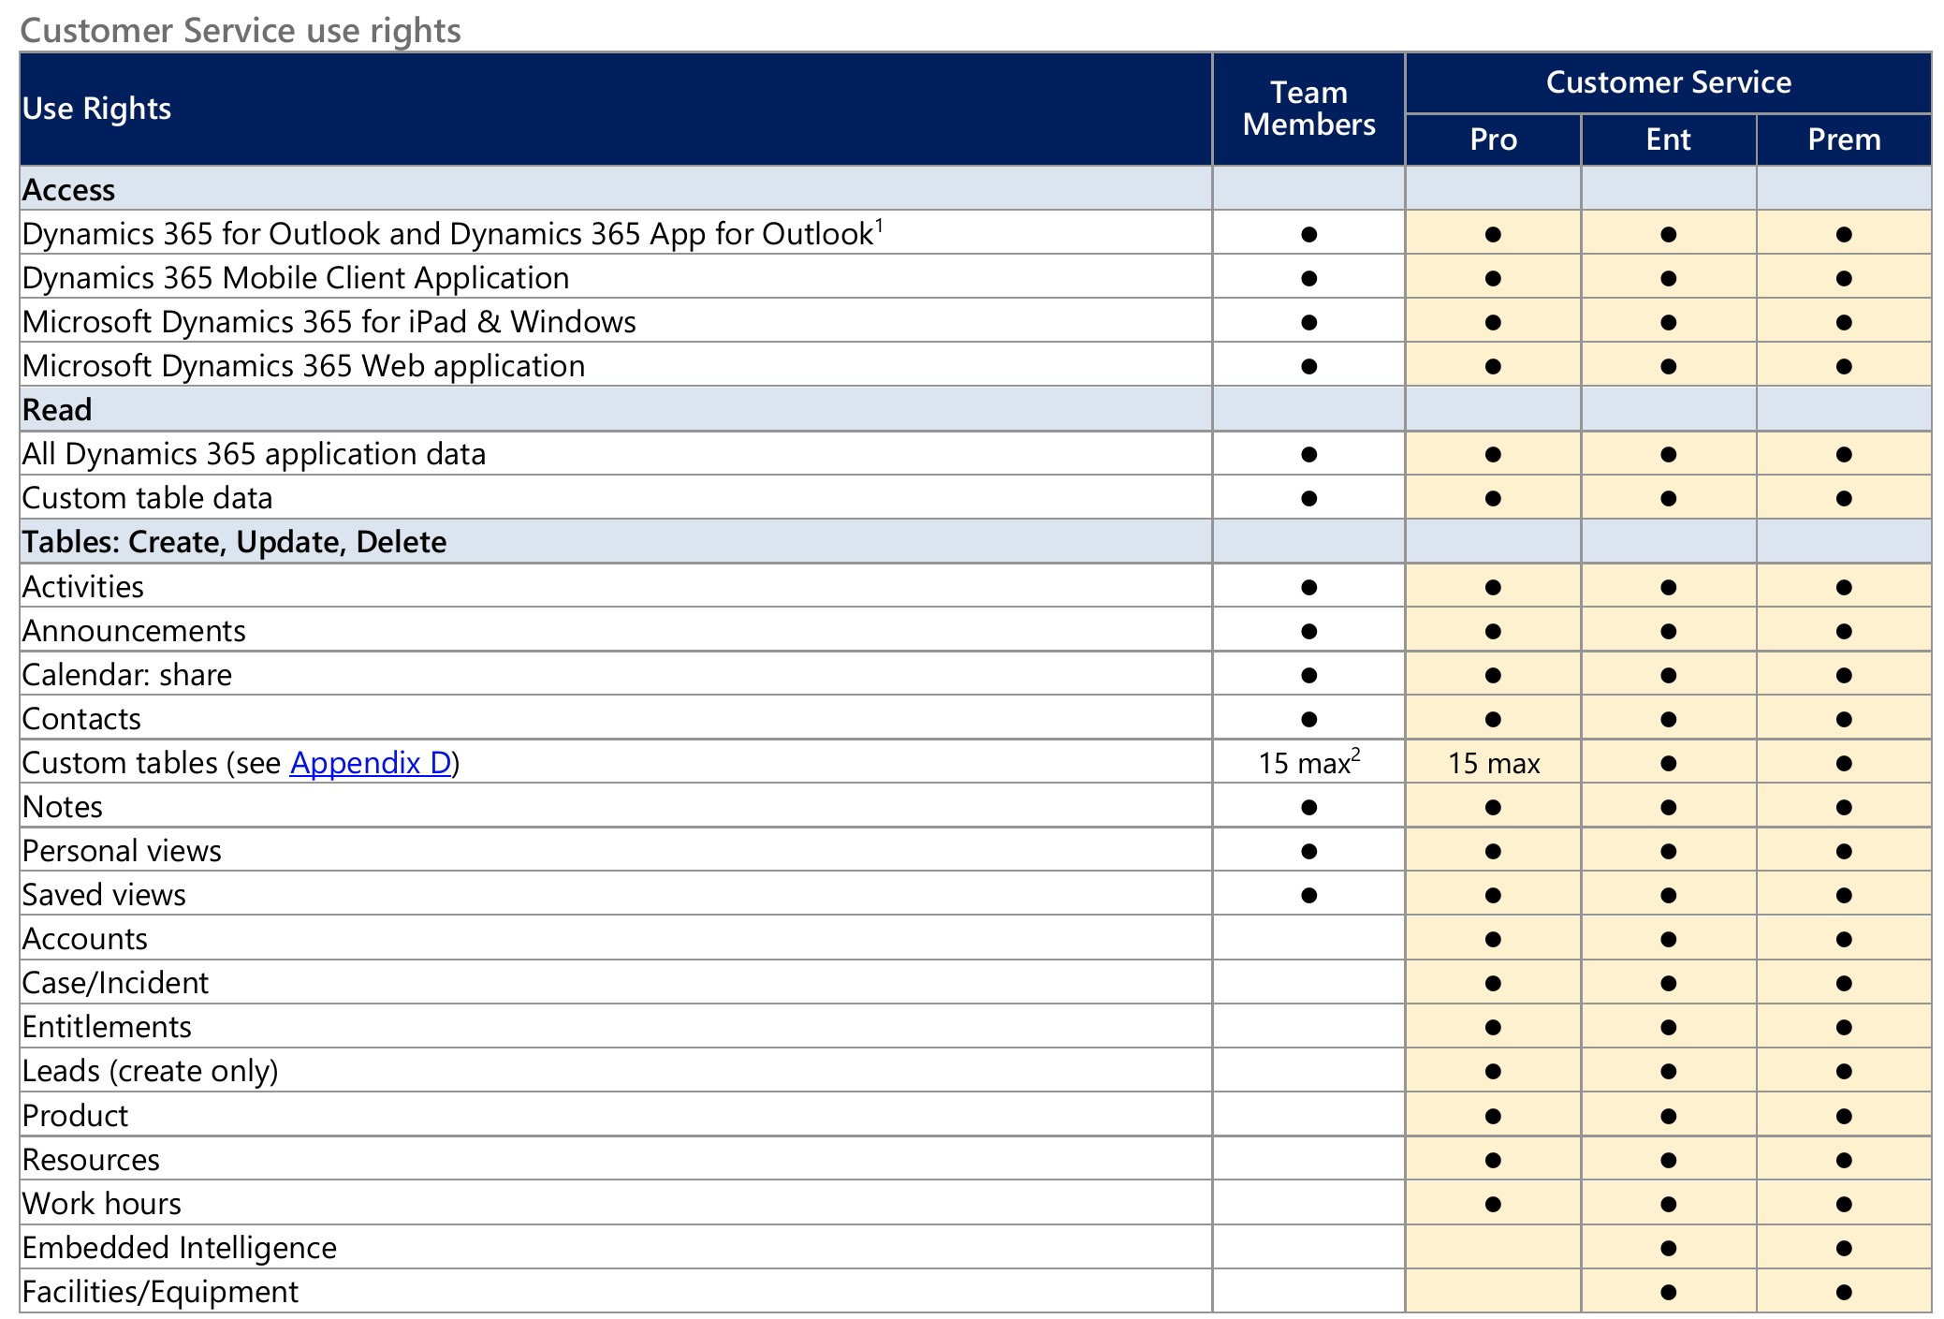Select the Team Members column header

click(1308, 109)
